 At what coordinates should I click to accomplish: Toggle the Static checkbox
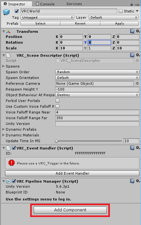pos(121,11)
